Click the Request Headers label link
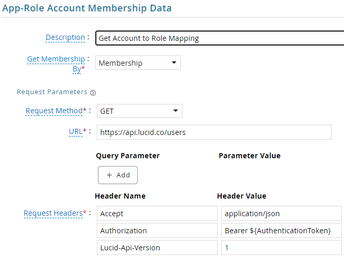This screenshot has height=256, width=344. (53, 213)
